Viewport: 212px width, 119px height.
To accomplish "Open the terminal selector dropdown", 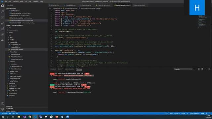I will coord(183,69).
